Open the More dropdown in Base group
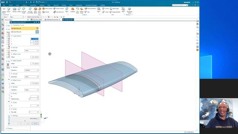Viewport: 238px width, 134px height. 67,10
